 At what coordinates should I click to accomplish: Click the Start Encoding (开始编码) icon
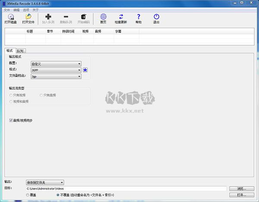(x=83, y=17)
